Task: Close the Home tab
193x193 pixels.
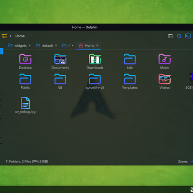Action: (97, 45)
